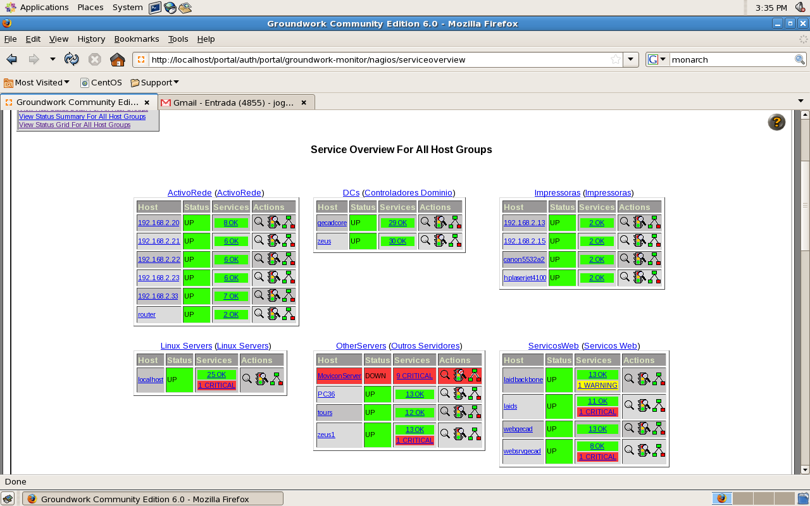The image size is (810, 506).
Task: Open the GNOME Applications menu
Action: click(x=37, y=8)
